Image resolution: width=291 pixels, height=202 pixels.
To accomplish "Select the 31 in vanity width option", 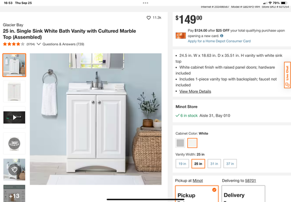I will coord(214,164).
